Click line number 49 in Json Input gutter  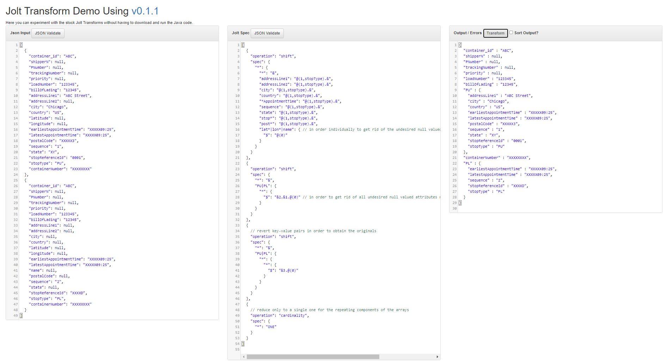point(16,315)
